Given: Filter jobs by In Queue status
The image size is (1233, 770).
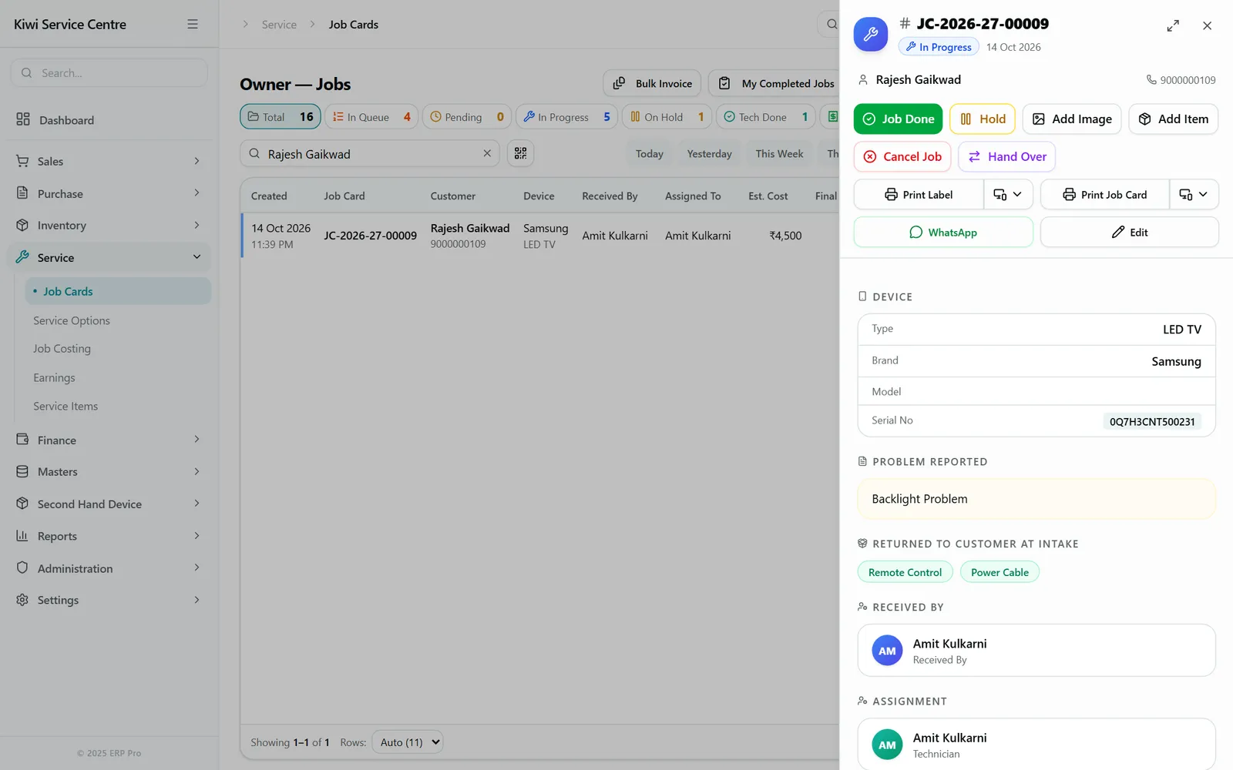Looking at the screenshot, I should pyautogui.click(x=371, y=117).
